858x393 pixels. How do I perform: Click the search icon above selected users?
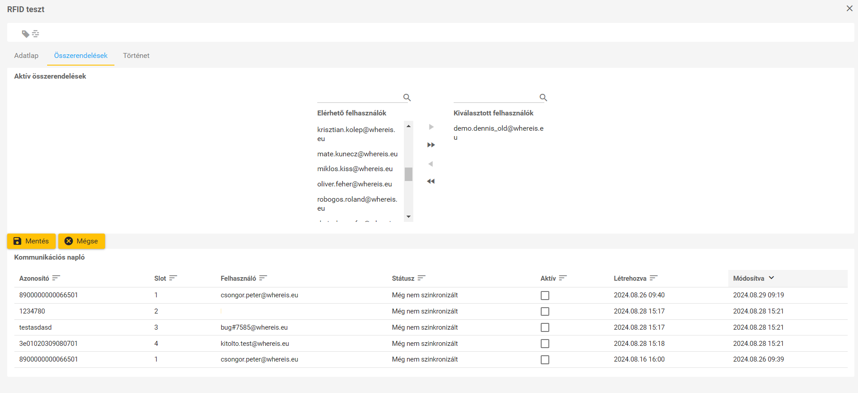(x=543, y=97)
